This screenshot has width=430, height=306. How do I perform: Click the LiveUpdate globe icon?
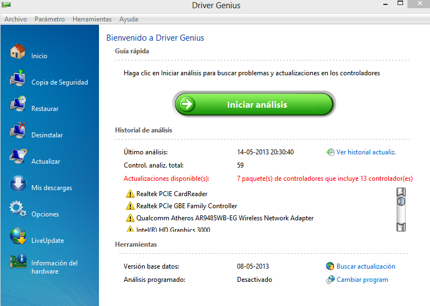pyautogui.click(x=18, y=236)
